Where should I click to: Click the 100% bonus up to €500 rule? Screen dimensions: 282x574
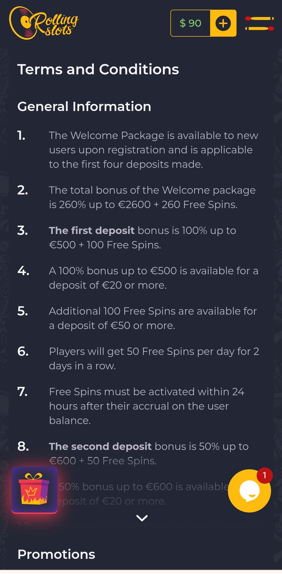tap(153, 278)
